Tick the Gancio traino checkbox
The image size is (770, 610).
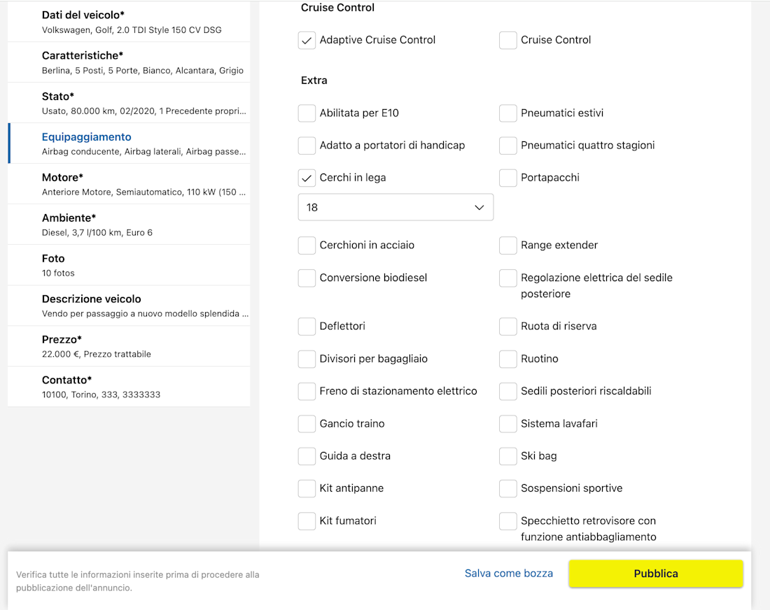[x=307, y=424]
